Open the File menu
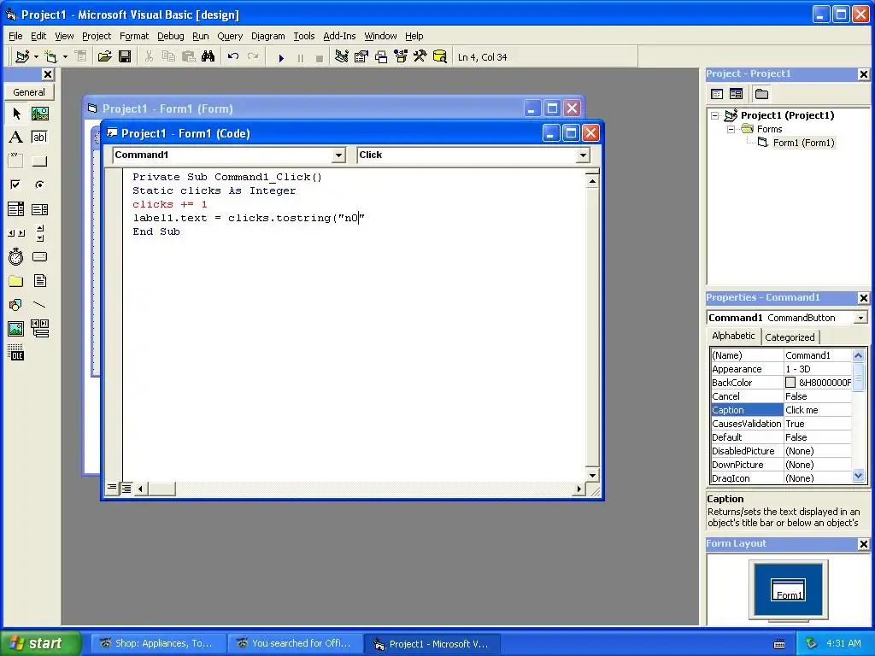This screenshot has width=875, height=656. (15, 36)
